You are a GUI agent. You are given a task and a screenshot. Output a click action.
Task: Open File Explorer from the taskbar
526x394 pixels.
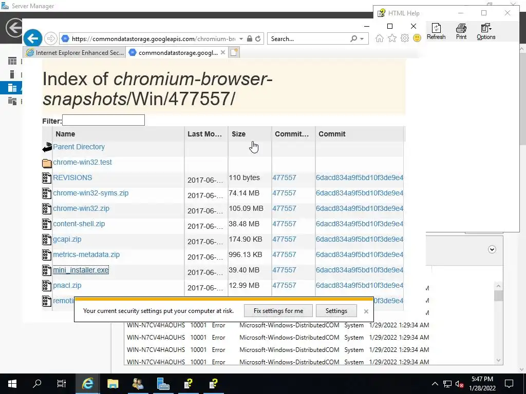click(112, 384)
